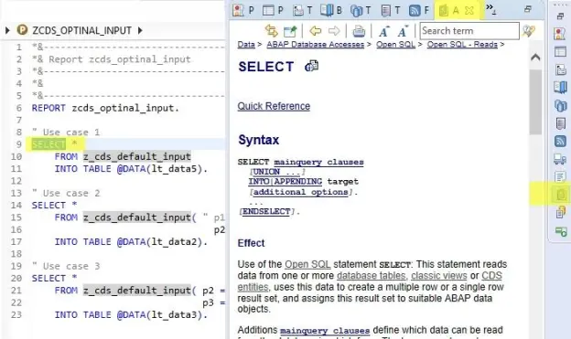Screen dimensions: 571x339
Task: Open the classic views link
Action: pos(439,276)
